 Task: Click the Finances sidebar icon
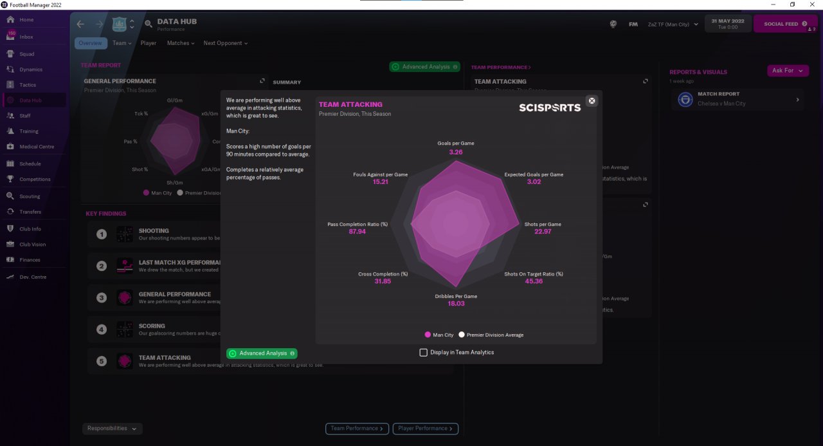10,260
